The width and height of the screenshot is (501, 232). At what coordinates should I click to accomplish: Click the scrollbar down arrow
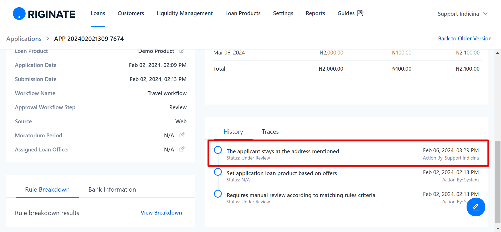point(498,229)
